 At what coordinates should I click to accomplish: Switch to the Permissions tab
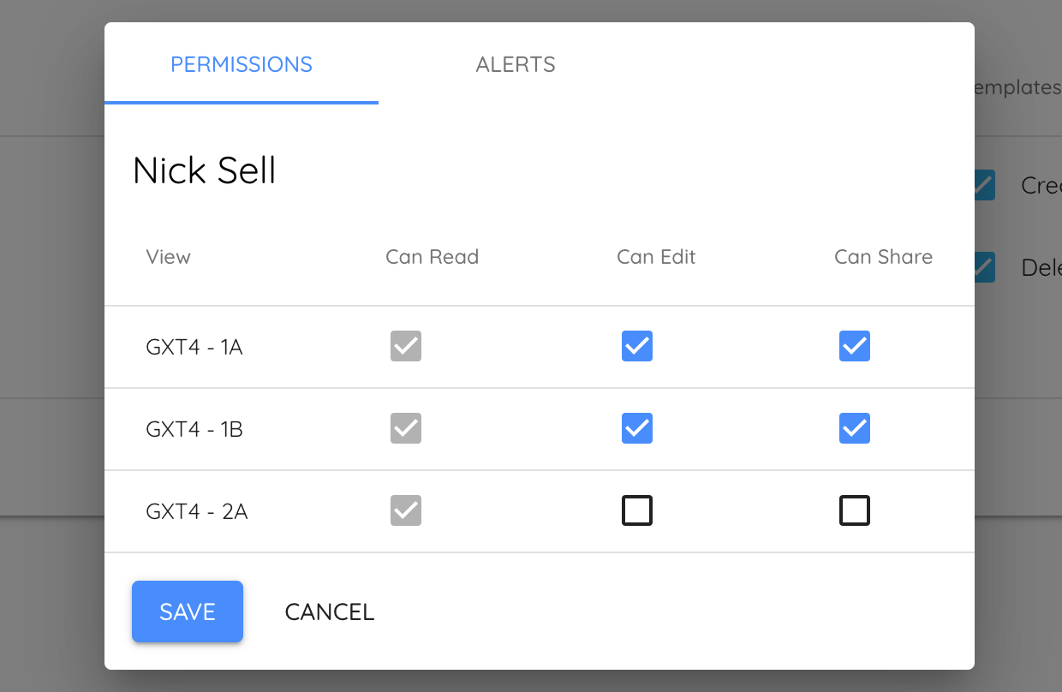(x=242, y=64)
